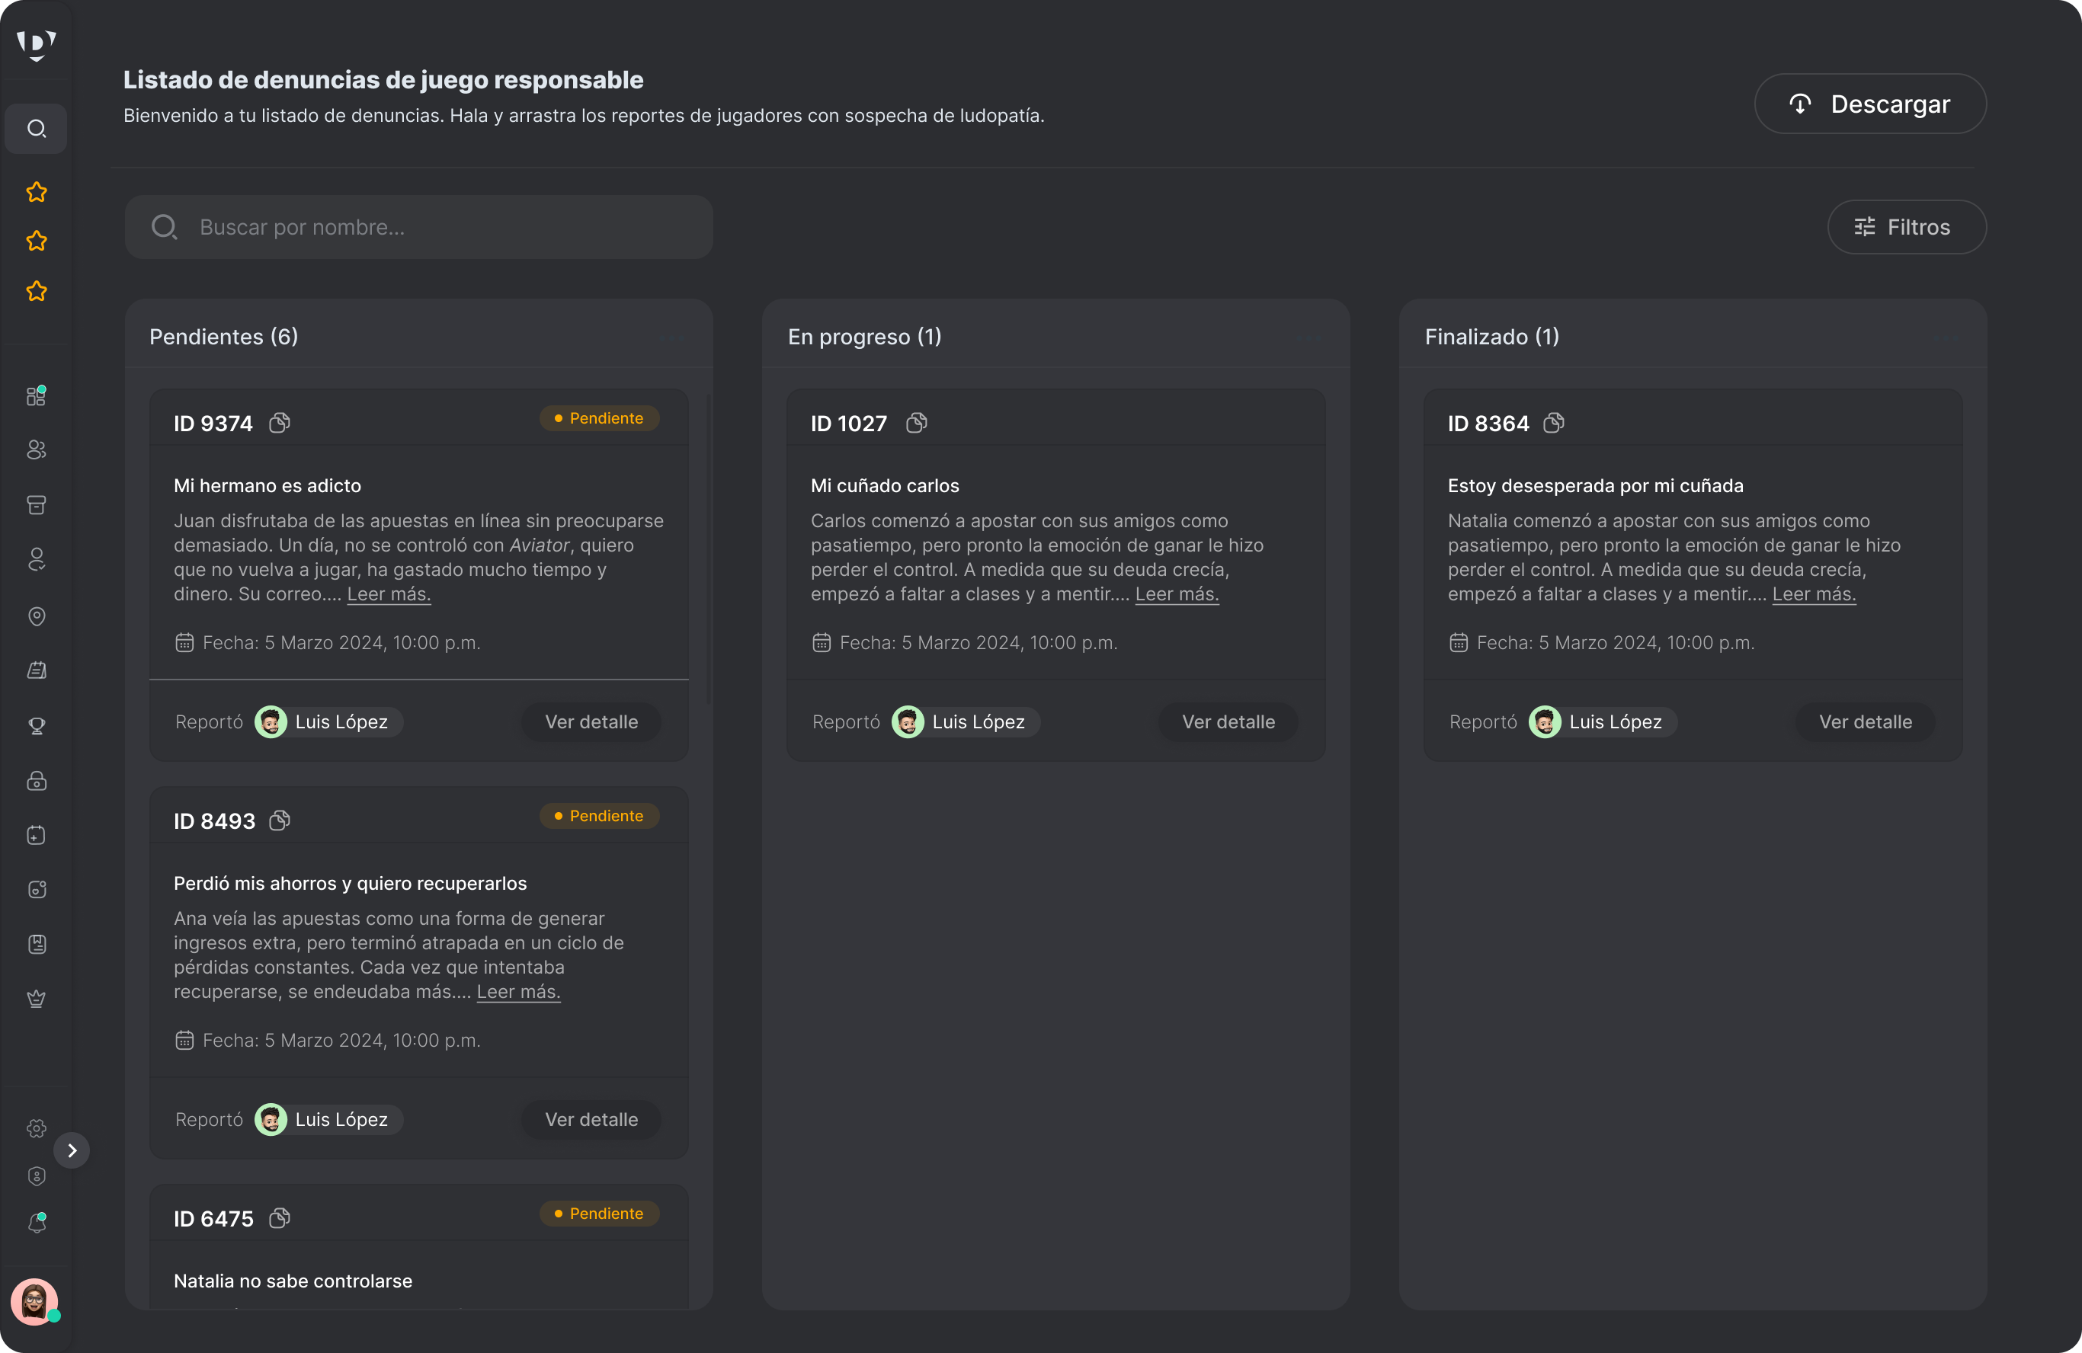The width and height of the screenshot is (2082, 1353).
Task: View detail of ID 1027 report
Action: pos(1228,722)
